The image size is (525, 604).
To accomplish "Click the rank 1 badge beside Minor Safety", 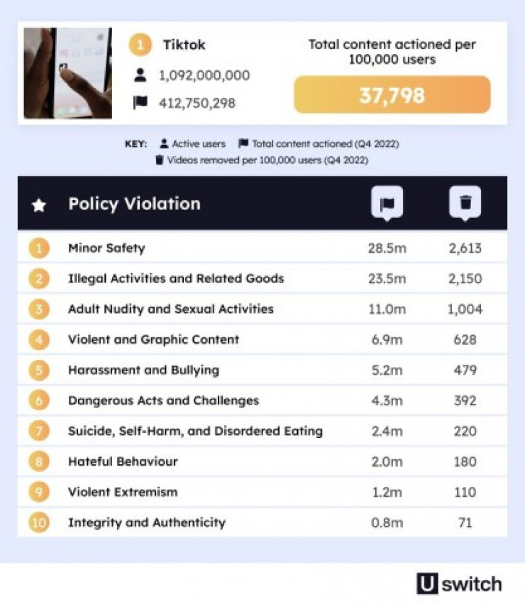I will click(39, 248).
